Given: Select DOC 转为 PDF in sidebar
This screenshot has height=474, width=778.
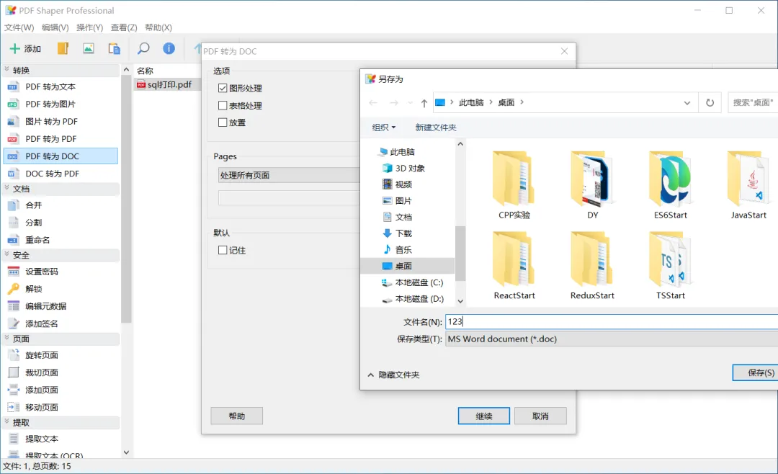Looking at the screenshot, I should (61, 174).
